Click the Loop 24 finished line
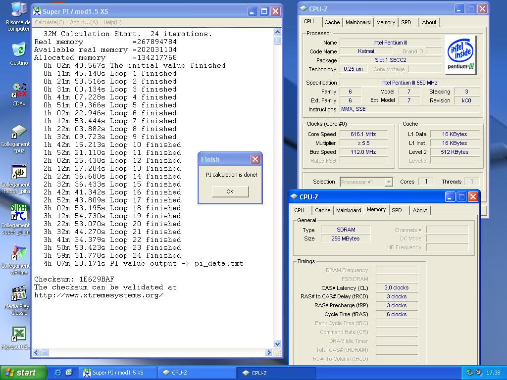Viewport: 507px width, 380px height. [x=112, y=256]
